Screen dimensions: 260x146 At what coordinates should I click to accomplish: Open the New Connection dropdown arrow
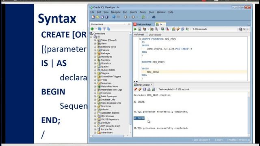pos(96,29)
